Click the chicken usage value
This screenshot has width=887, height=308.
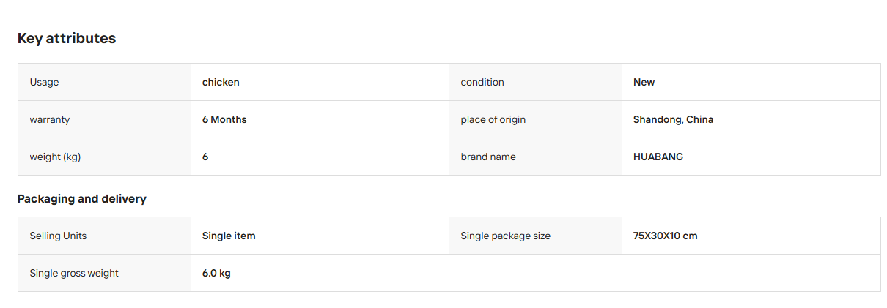click(x=221, y=82)
